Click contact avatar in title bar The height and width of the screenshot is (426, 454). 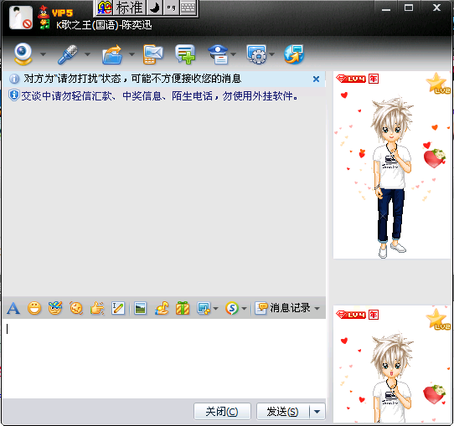21,18
